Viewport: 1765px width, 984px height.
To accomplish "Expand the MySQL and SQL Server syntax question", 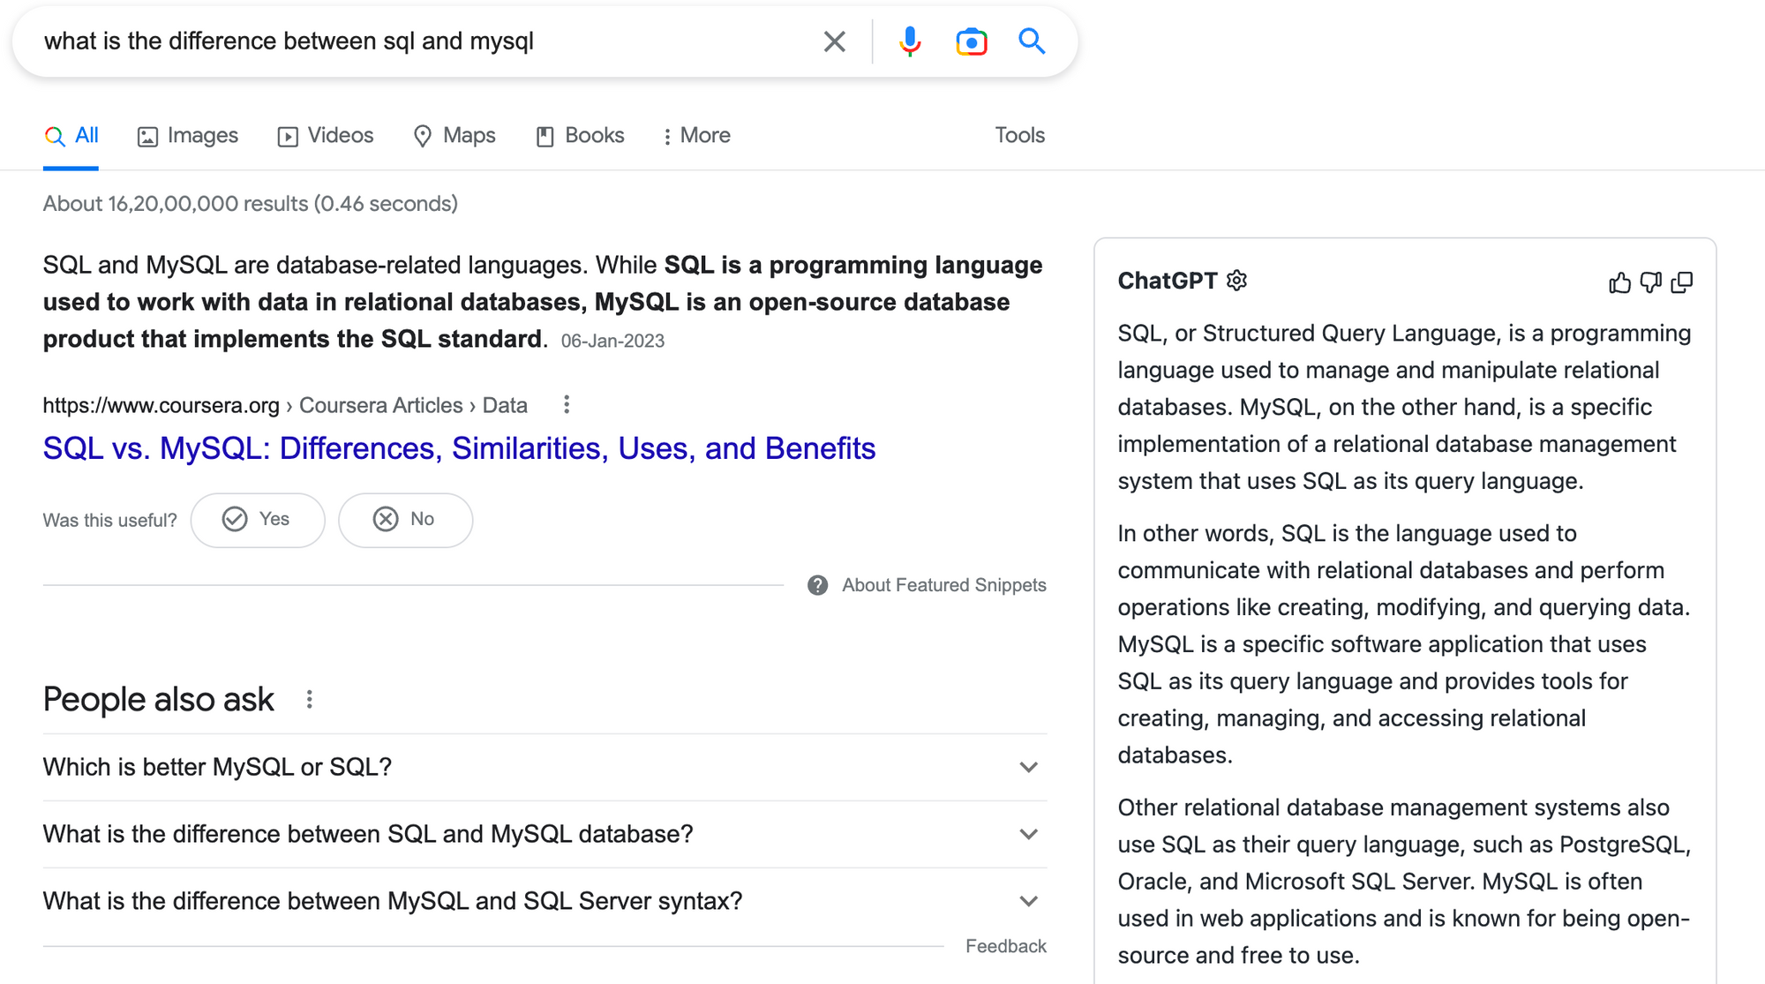I will (x=544, y=900).
